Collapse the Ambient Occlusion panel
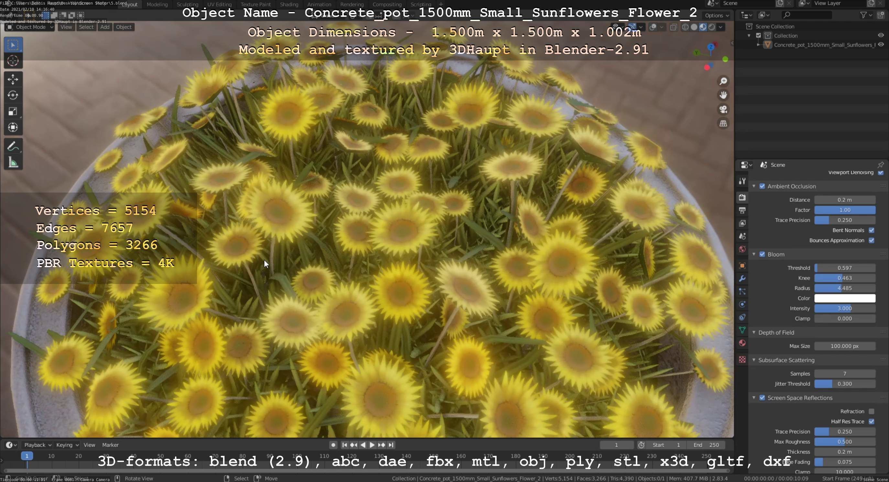The width and height of the screenshot is (889, 482). [754, 186]
